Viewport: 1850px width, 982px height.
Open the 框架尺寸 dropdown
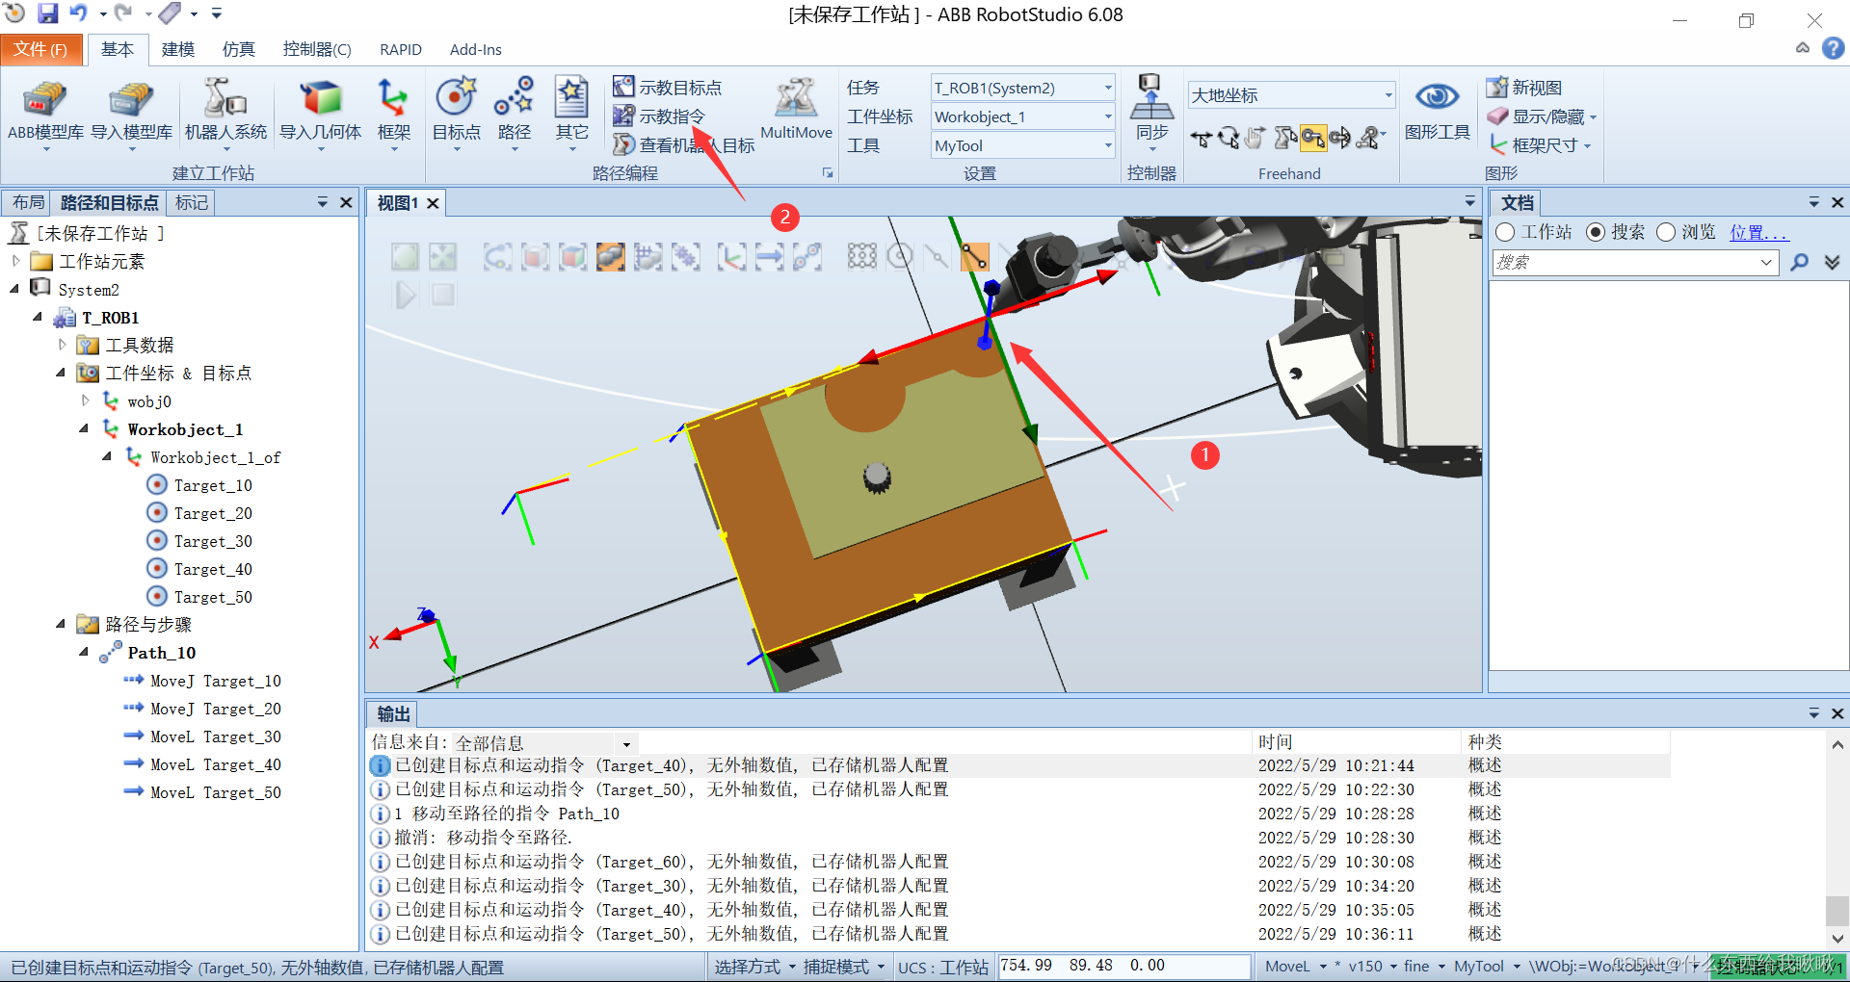point(1586,146)
